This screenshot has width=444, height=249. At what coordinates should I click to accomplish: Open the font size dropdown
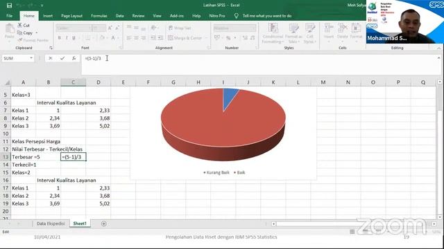[104, 28]
